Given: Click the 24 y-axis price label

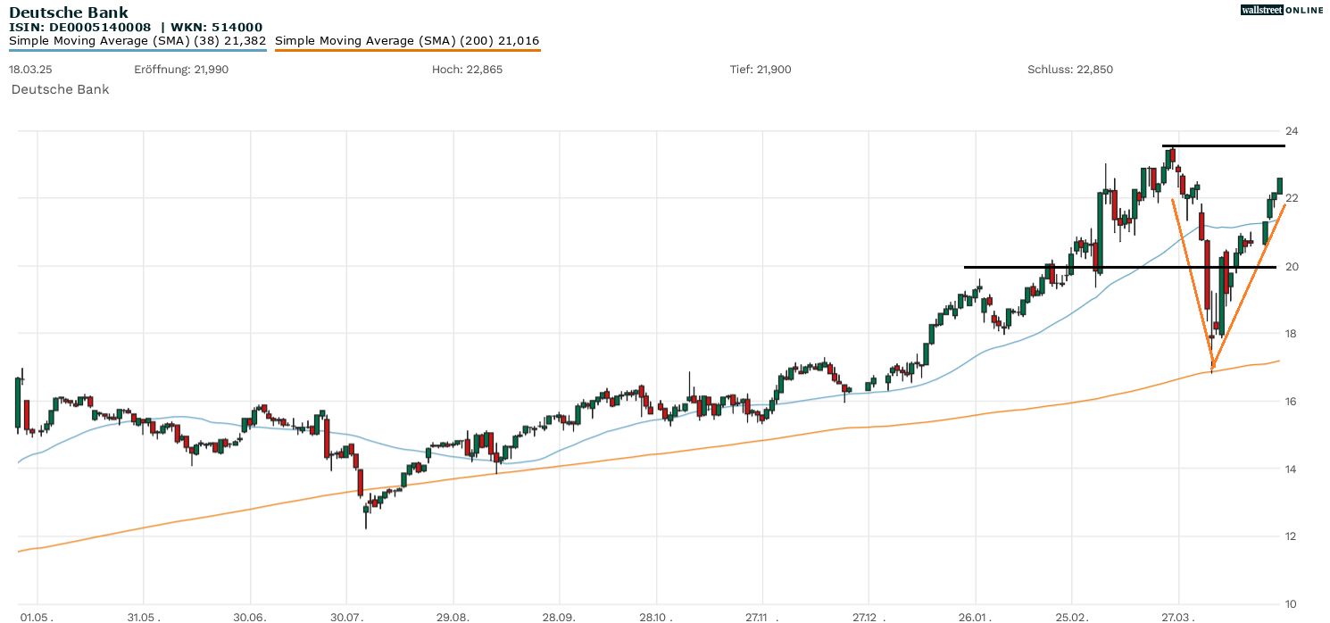Looking at the screenshot, I should pos(1291,131).
